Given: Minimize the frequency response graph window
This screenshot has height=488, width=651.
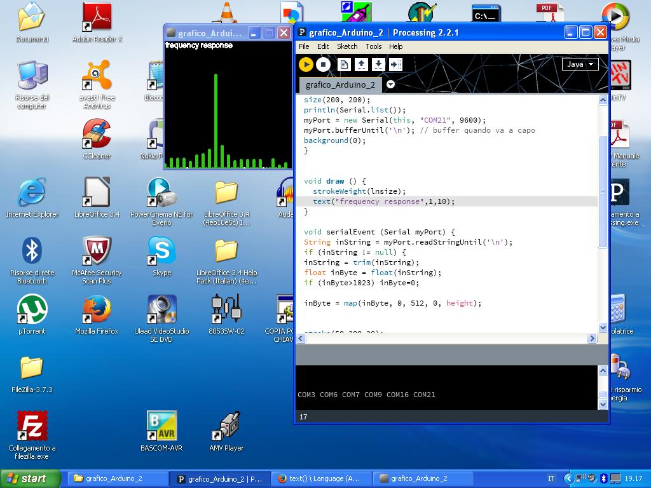Looking at the screenshot, I should pos(254,33).
